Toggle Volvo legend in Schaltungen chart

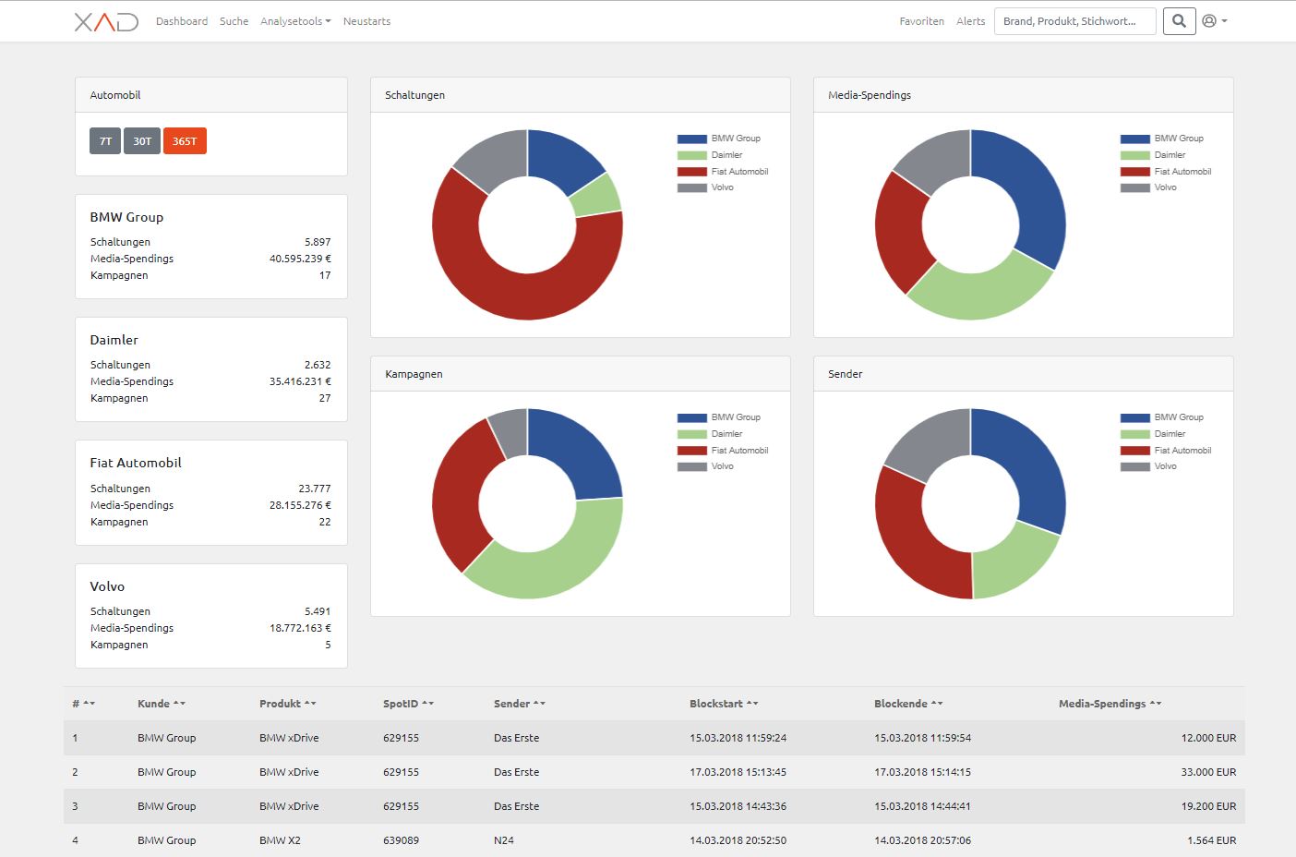[x=705, y=187]
